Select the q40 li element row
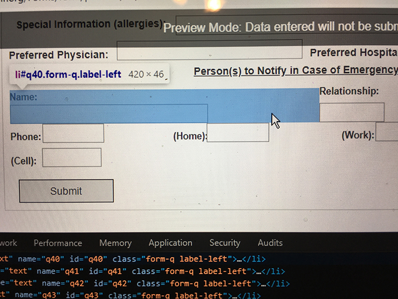 pyautogui.click(x=133, y=259)
